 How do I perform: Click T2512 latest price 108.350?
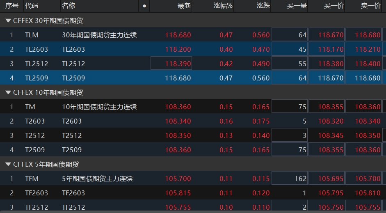coord(178,135)
